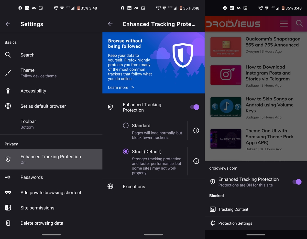Open info for Strict protection
307x239 pixels.
click(x=196, y=161)
